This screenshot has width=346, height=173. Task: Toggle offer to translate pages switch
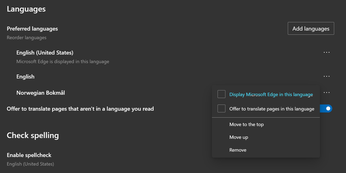[326, 109]
